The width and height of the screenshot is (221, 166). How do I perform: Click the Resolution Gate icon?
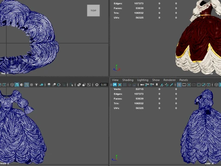pos(189,85)
